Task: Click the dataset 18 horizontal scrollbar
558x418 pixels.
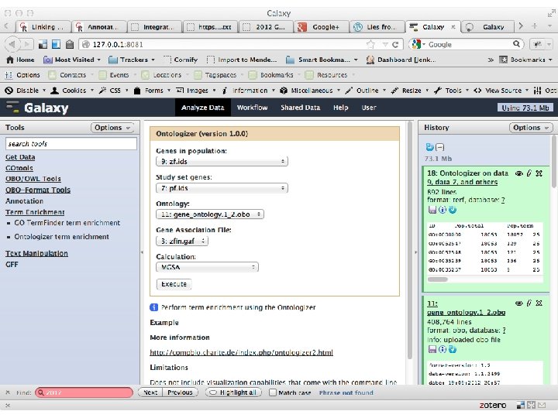Action: tap(438, 279)
